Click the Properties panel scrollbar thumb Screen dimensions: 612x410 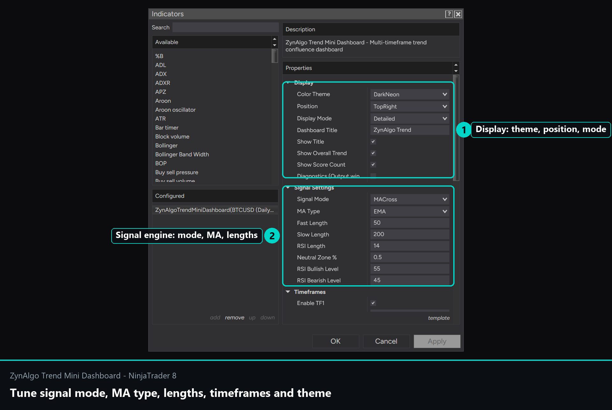point(456,128)
